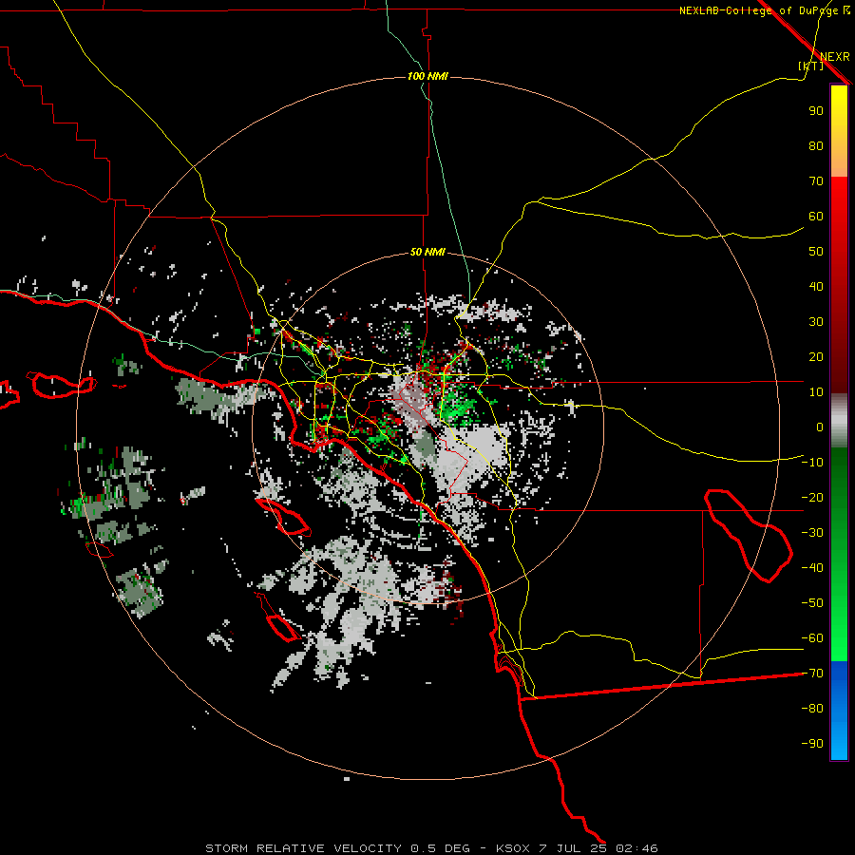Click the -90 value on the velocity scale
This screenshot has width=855, height=855.
(812, 744)
